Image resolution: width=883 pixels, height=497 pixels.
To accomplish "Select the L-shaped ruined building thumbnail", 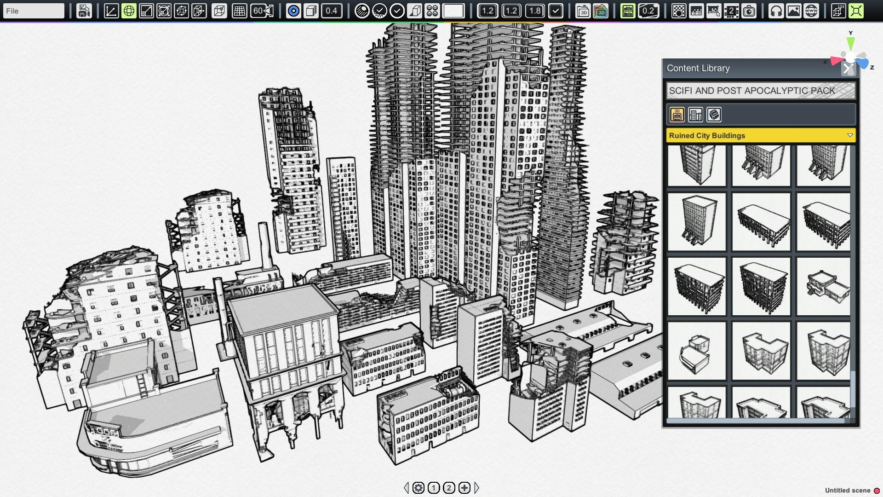I will pos(761,351).
